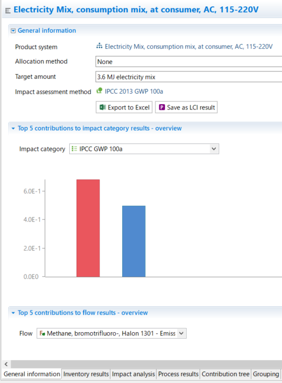This screenshot has height=383, width=282.
Task: Click the Export to Excel button
Action: pos(124,107)
